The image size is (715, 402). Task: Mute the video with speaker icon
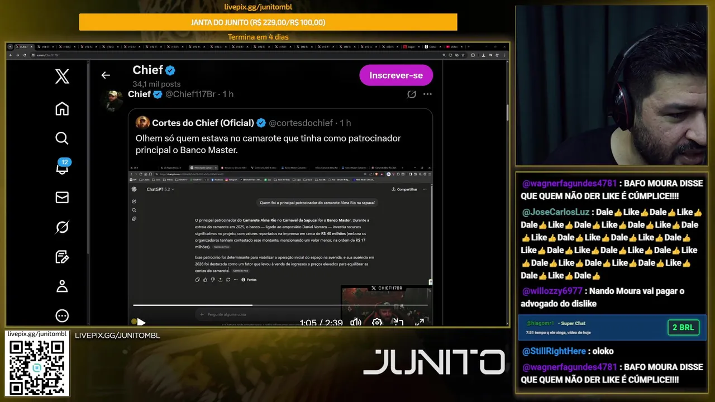point(356,322)
